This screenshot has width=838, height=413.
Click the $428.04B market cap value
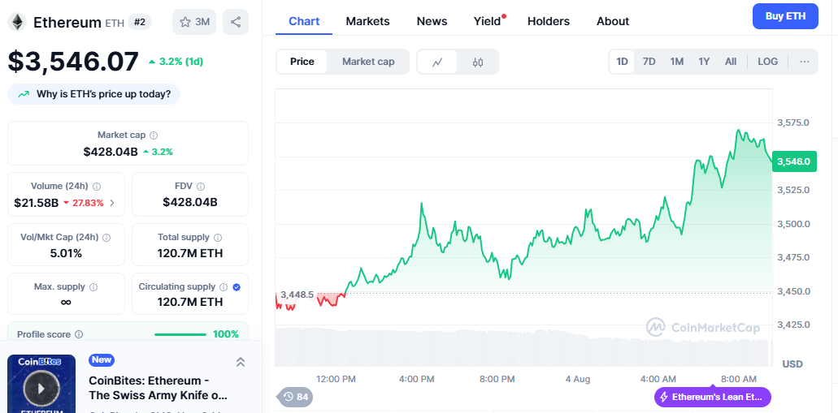click(x=110, y=152)
